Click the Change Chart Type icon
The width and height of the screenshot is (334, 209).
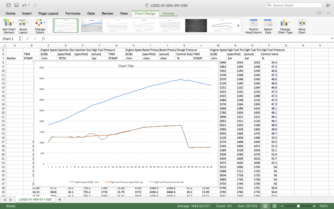pyautogui.click(x=285, y=23)
